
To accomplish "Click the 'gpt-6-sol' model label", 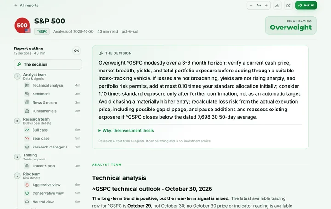I will tap(130, 31).
